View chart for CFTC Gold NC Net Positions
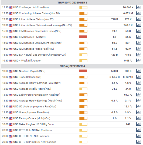Screen dimensions: 143x145 click(x=138, y=130)
